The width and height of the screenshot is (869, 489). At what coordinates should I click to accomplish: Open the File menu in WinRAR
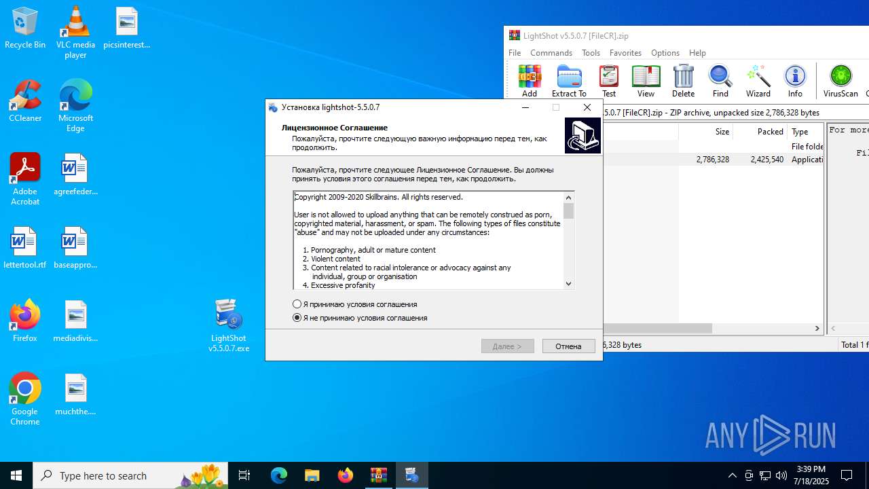tap(515, 53)
